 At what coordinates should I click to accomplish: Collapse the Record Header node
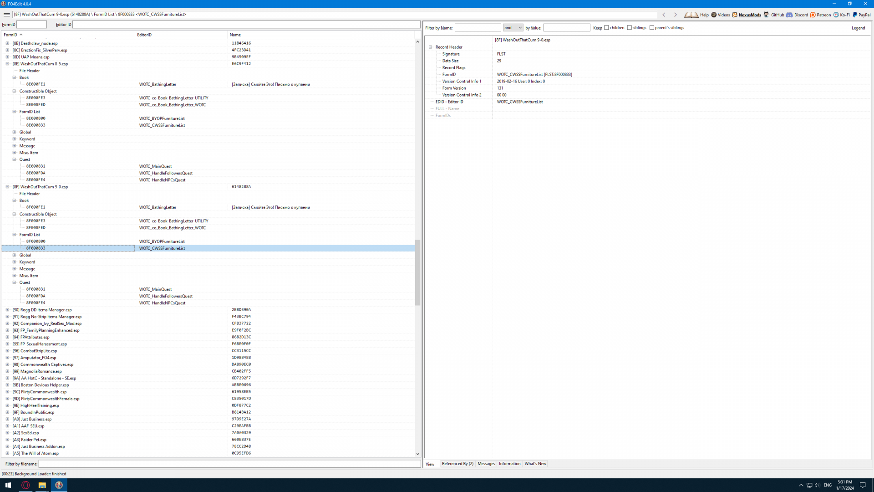(x=430, y=47)
